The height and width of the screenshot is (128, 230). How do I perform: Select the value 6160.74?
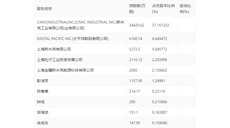tap(136, 39)
